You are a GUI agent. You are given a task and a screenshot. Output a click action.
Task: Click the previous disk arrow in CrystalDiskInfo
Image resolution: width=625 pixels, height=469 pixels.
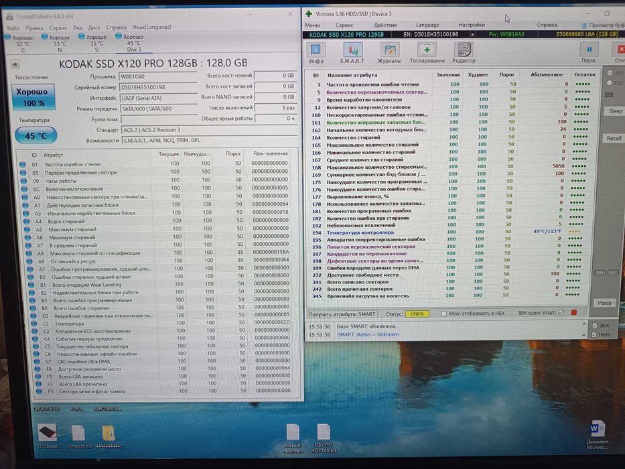(x=15, y=64)
